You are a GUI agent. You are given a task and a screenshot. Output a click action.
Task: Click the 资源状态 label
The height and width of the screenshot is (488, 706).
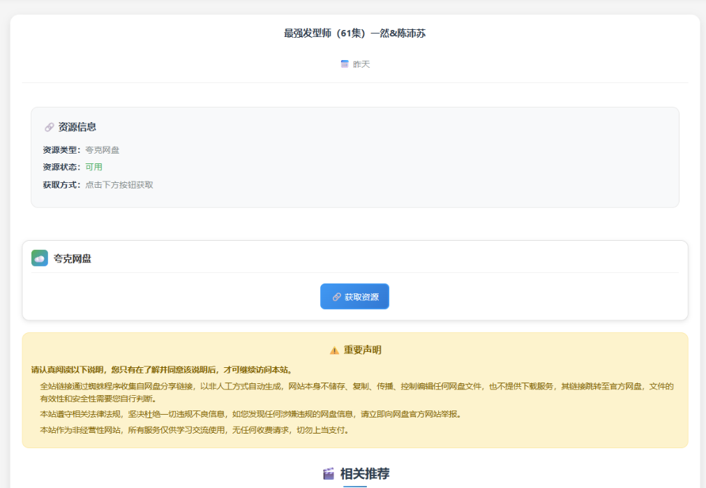tap(61, 167)
